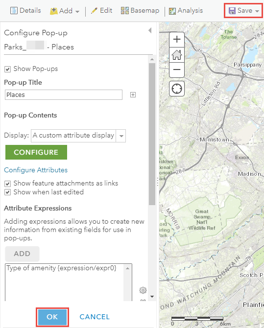264x328 pixels.
Task: Click the Find my location button
Action: (x=177, y=89)
